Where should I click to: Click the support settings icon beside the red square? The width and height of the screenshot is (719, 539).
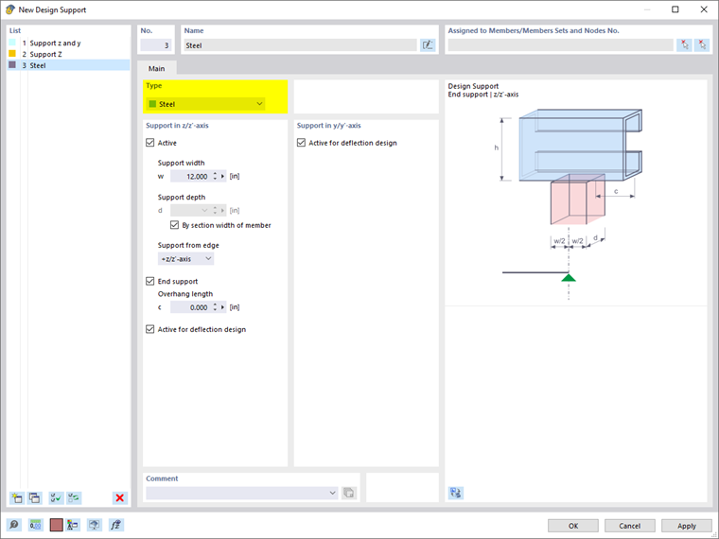click(73, 525)
